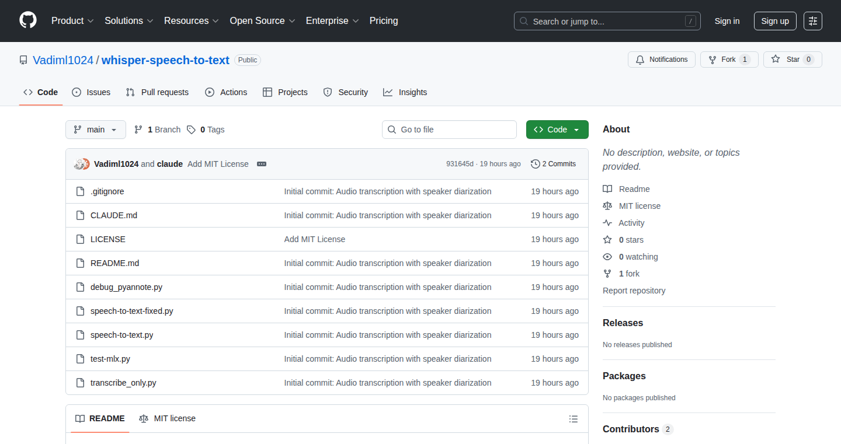Select the MIT license tab below file list

pyautogui.click(x=167, y=418)
